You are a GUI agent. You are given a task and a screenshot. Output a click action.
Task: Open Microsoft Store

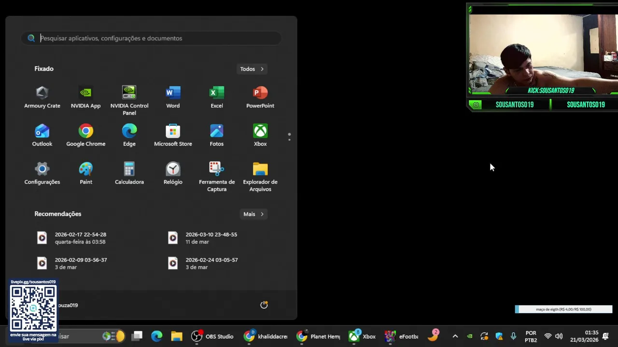[173, 135]
